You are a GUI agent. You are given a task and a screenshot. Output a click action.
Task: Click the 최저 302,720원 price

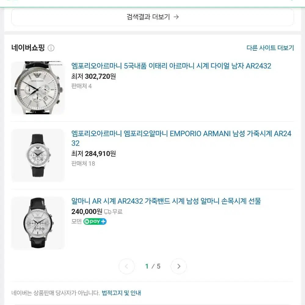(93, 76)
